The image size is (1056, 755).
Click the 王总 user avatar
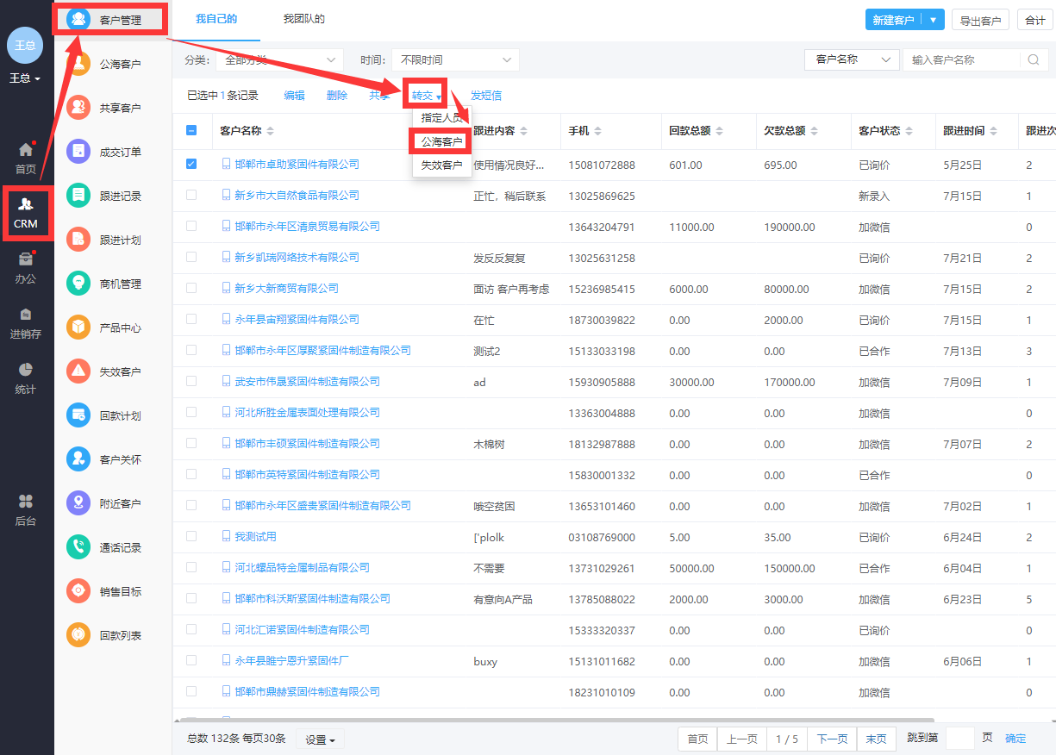(x=25, y=45)
